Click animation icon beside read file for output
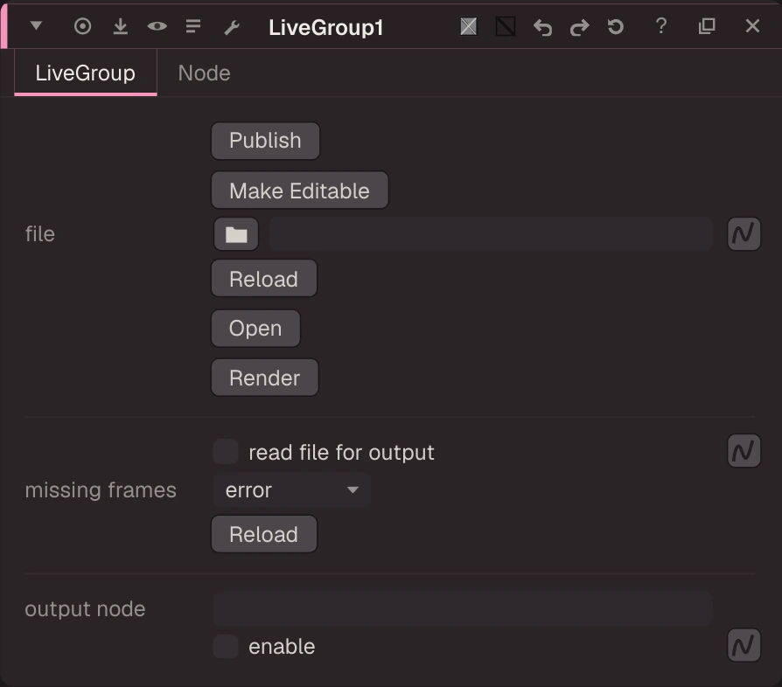Screen dimensions: 782x687 pyautogui.click(x=744, y=451)
